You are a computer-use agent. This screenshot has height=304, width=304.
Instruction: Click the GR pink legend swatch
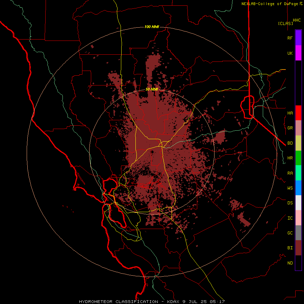(x=298, y=128)
